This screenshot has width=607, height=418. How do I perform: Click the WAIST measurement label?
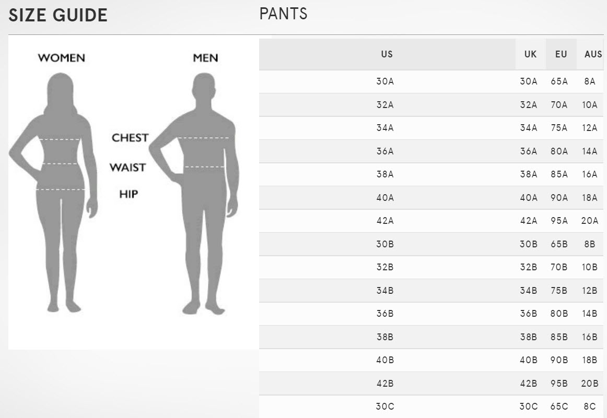coord(127,168)
